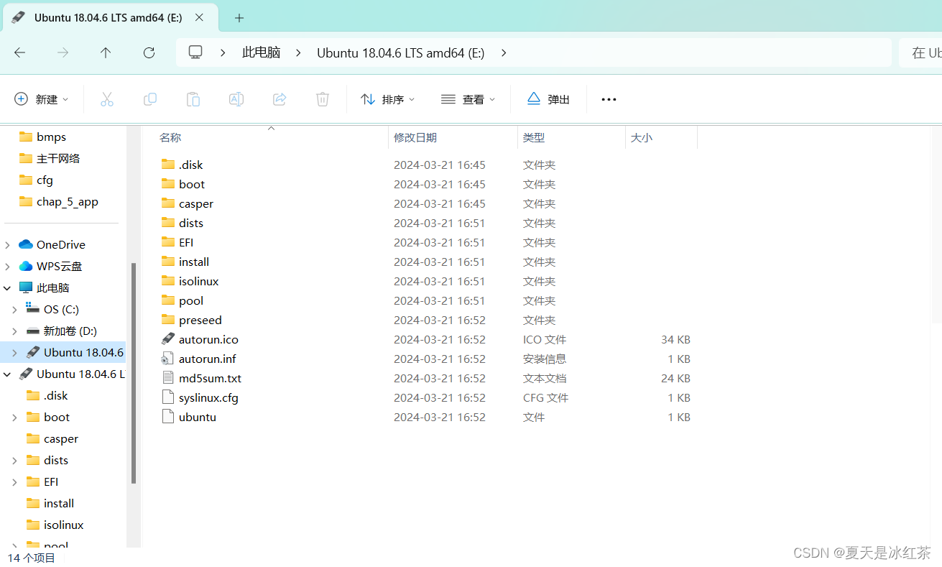Screen dimensions: 942x567
Task: Click the .disk folder icon in file list
Action: 168,165
